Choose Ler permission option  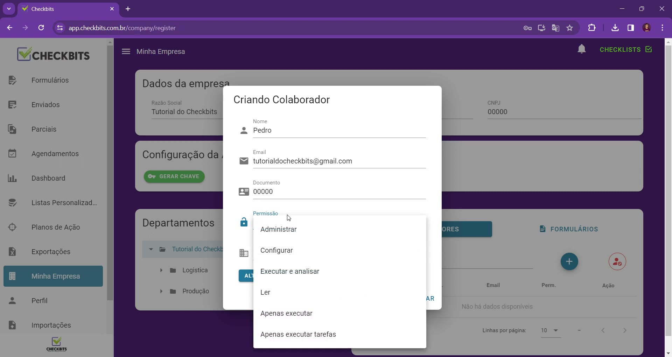click(x=339, y=292)
